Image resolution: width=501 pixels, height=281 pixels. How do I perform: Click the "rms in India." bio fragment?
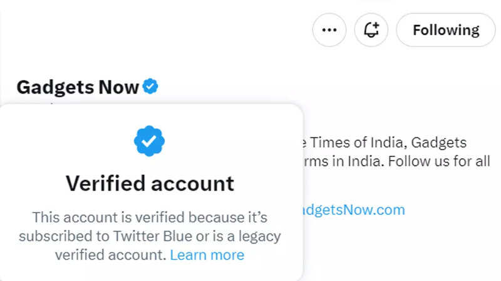343,161
